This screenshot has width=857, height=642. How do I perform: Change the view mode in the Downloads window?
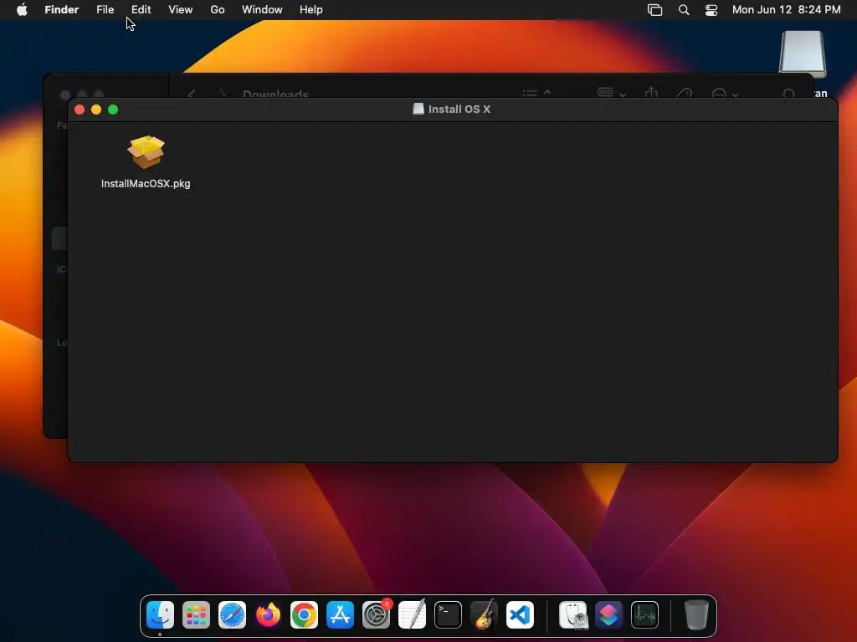coord(536,94)
